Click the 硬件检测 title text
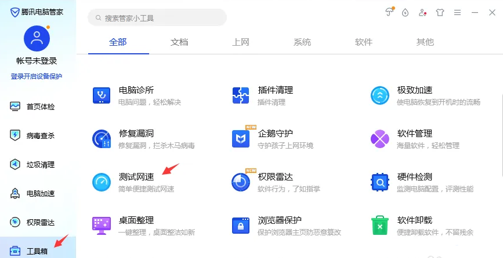Image resolution: width=503 pixels, height=258 pixels. coord(415,177)
